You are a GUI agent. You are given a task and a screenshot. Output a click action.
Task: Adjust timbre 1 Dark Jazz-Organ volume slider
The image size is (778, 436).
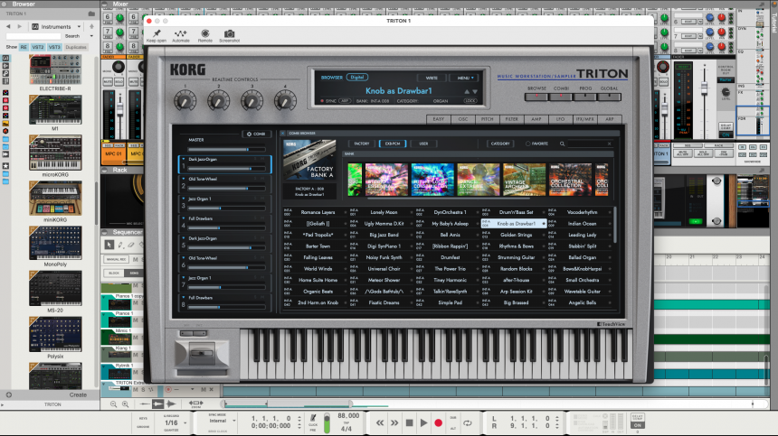click(x=226, y=169)
